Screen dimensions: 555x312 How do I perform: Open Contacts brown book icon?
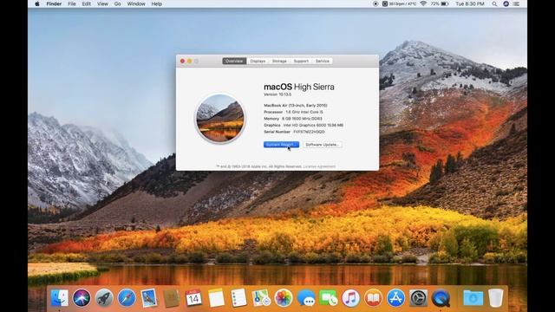tap(172, 297)
